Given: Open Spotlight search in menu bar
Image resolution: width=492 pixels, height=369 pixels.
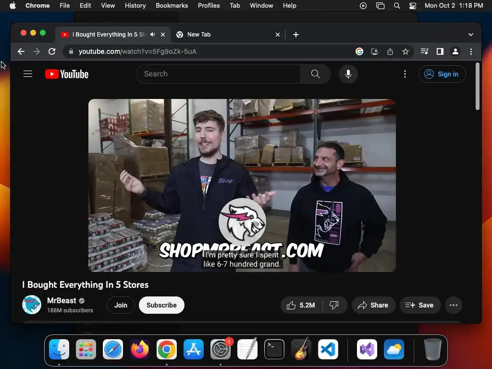Looking at the screenshot, I should pyautogui.click(x=396, y=6).
